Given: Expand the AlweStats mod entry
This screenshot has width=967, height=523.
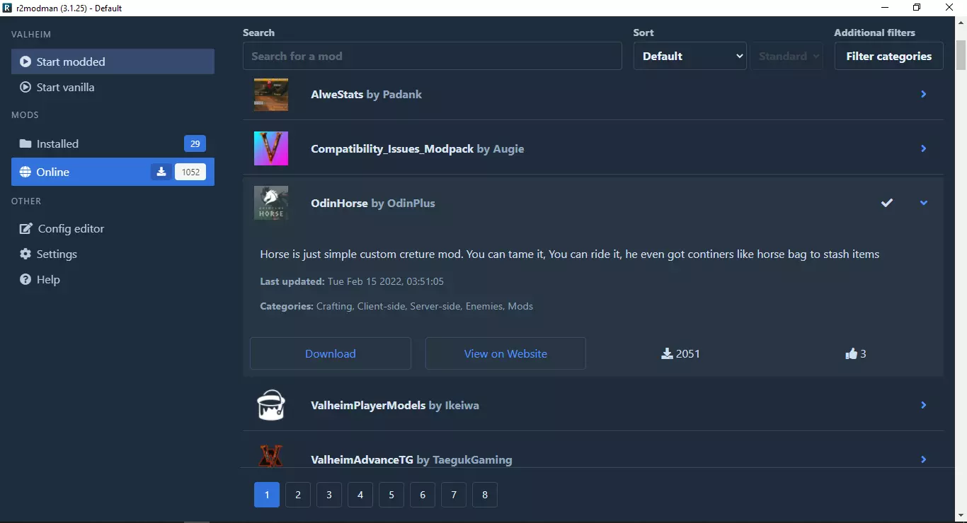Looking at the screenshot, I should pos(924,94).
